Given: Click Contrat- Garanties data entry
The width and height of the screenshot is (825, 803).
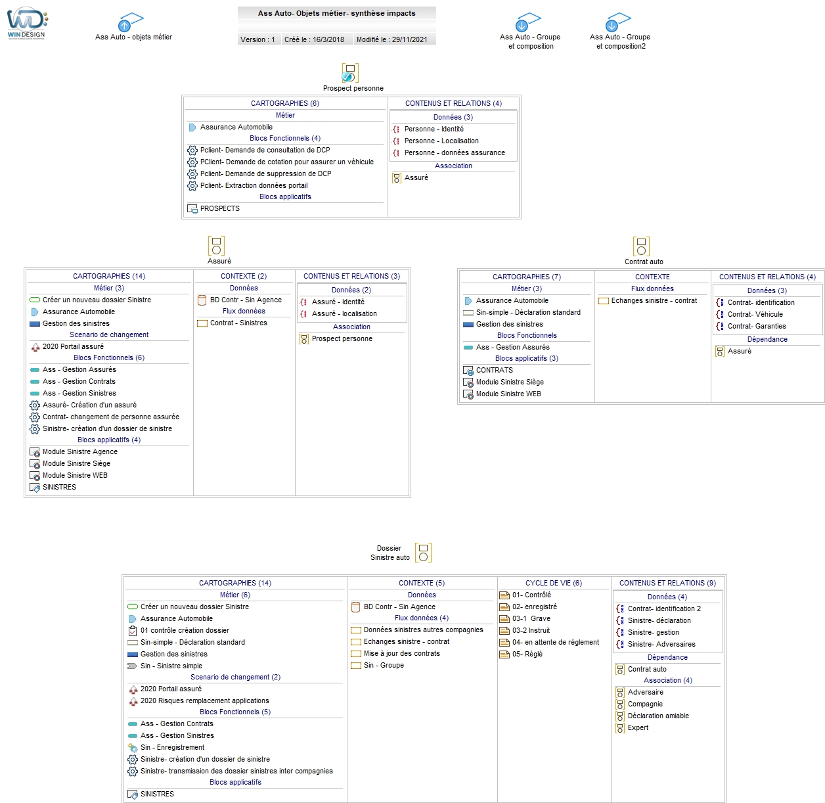Looking at the screenshot, I should click(757, 327).
